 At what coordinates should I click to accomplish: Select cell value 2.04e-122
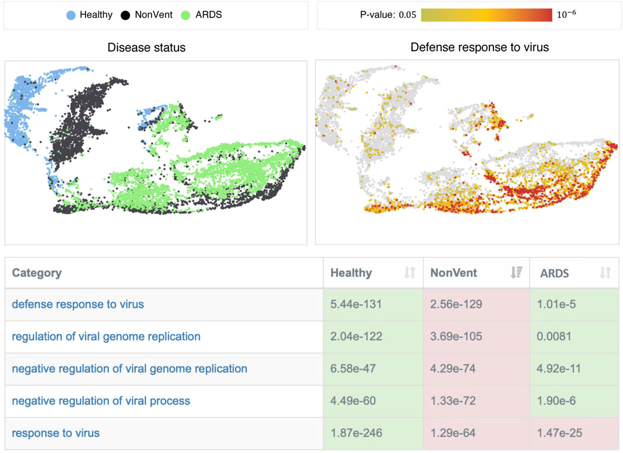[x=356, y=337]
